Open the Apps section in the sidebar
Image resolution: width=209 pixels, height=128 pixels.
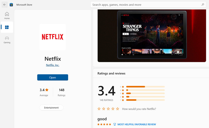click(7, 27)
